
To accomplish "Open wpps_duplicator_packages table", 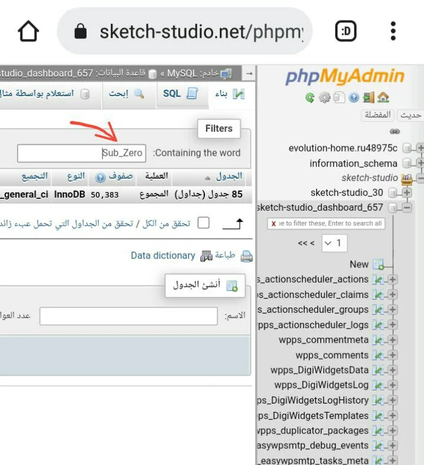I will [x=313, y=431].
